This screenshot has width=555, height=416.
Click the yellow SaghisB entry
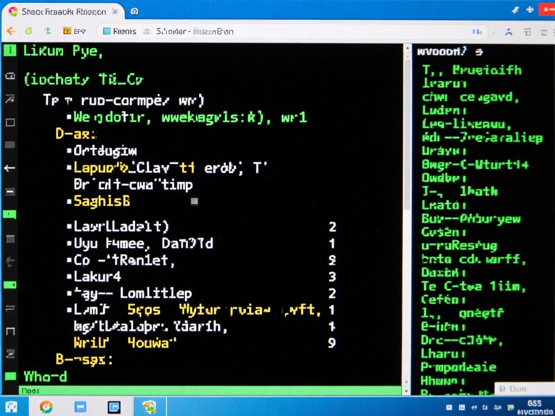(102, 201)
